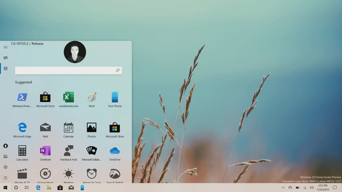The width and height of the screenshot is (342, 192).
Task: Open the Action Center notifications icon
Action: pyautogui.click(x=335, y=188)
